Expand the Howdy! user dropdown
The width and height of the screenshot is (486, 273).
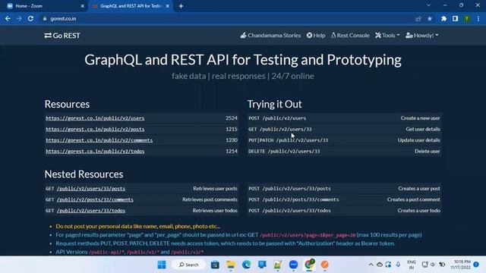pyautogui.click(x=422, y=36)
